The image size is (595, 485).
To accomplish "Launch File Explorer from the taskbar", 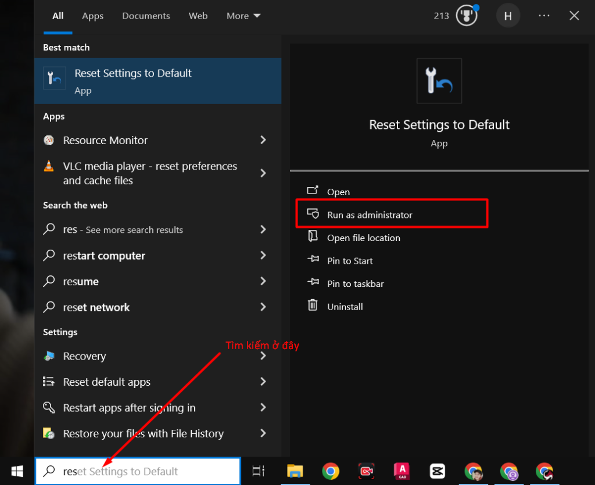I will pos(295,471).
